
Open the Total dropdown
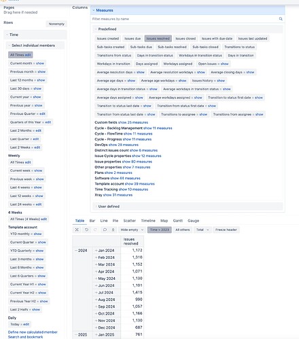click(203, 230)
